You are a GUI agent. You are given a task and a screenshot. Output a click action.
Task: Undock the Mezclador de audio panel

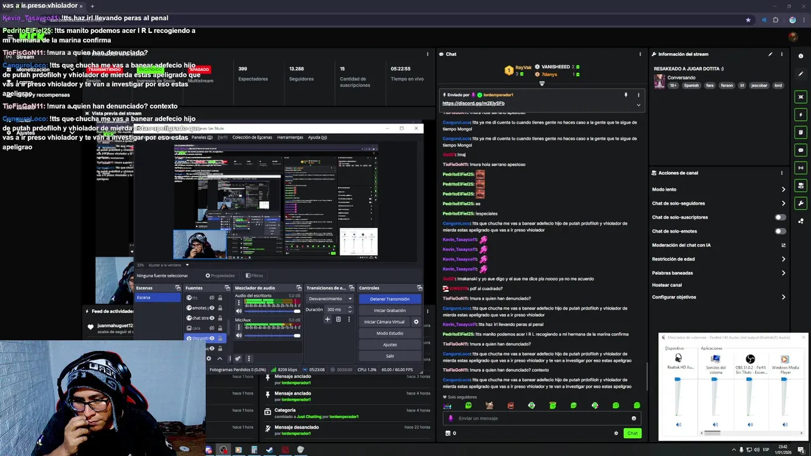click(300, 288)
